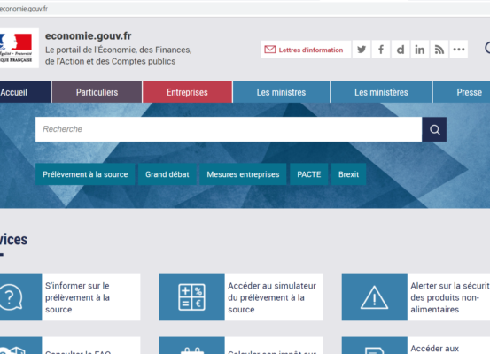Open Alerter sur la sécurité des produits link

pos(450,297)
